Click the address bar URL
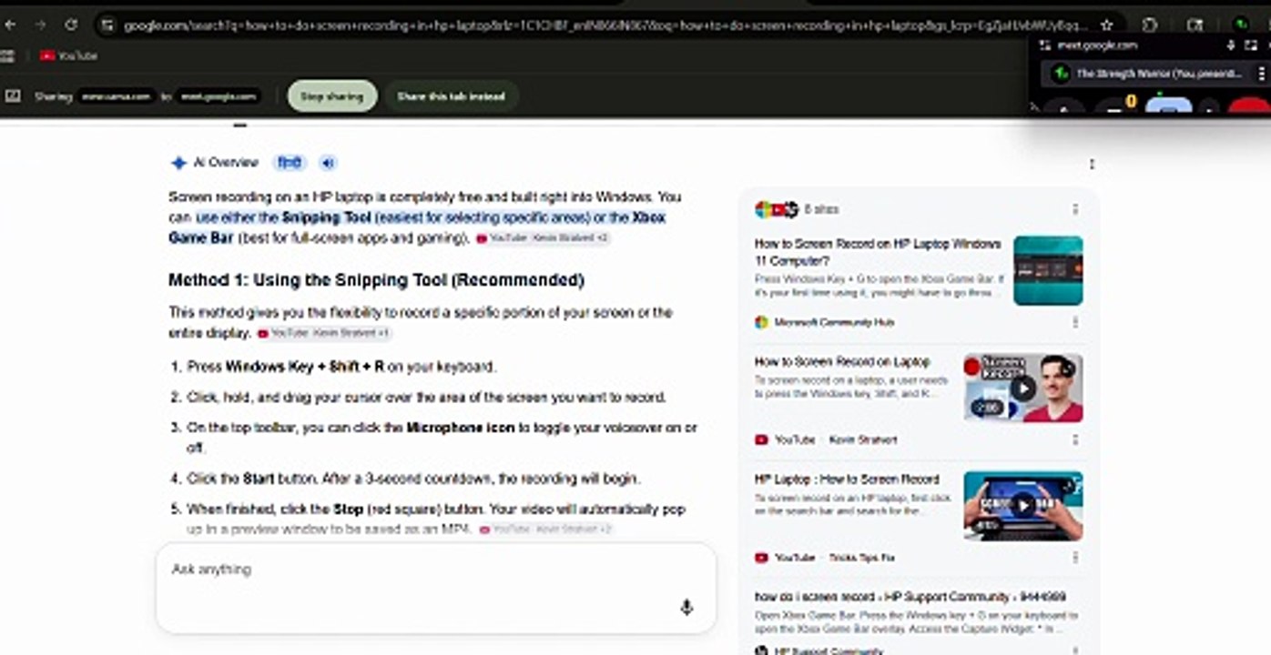Viewport: 1271px width, 655px height. (605, 25)
